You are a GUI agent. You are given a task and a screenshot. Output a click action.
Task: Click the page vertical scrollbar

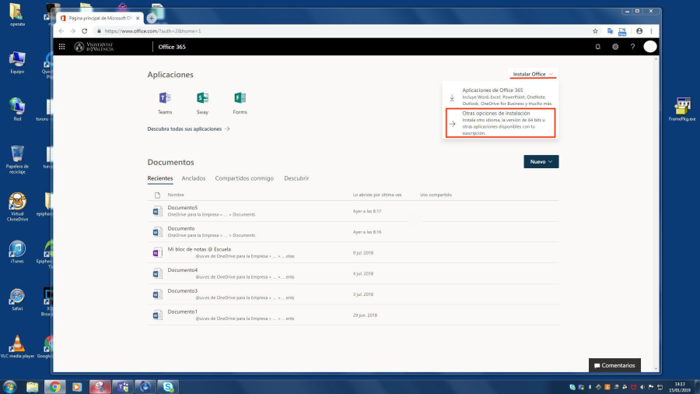pyautogui.click(x=656, y=213)
